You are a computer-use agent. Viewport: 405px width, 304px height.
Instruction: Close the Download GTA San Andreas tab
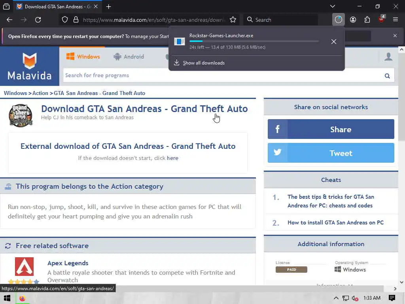[x=96, y=6]
